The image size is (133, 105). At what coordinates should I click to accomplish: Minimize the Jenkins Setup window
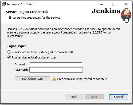coord(102,4)
